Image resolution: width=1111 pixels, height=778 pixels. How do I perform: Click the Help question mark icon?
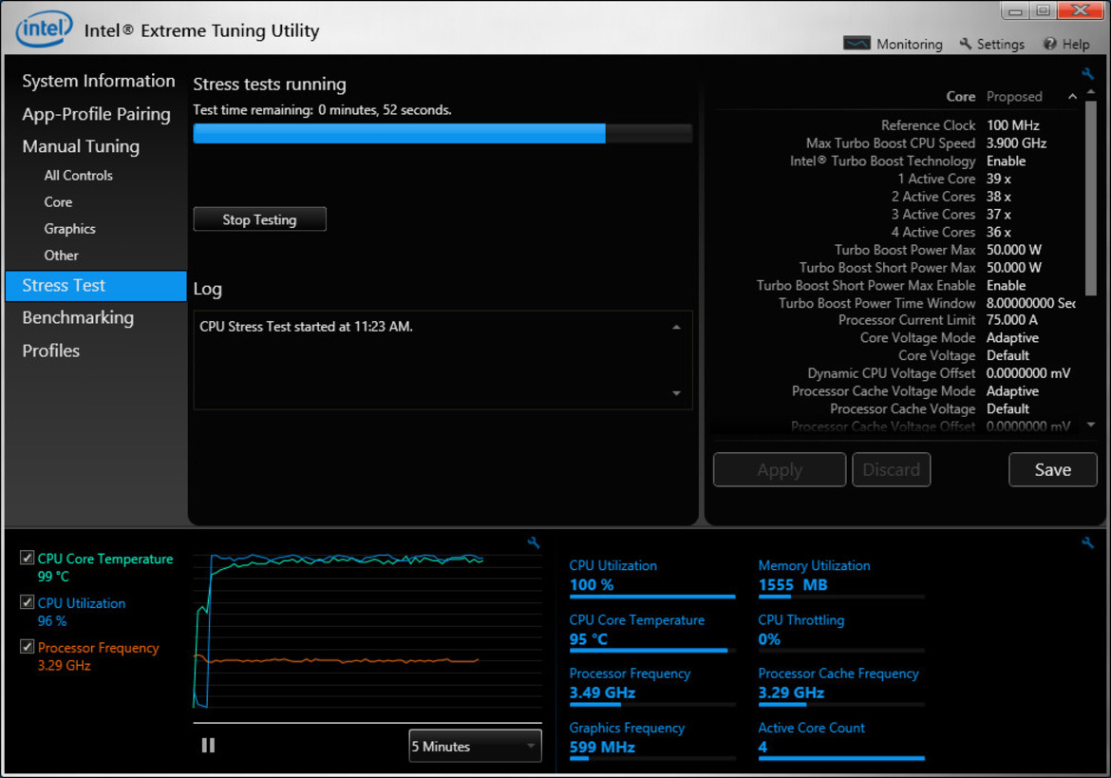click(1049, 44)
